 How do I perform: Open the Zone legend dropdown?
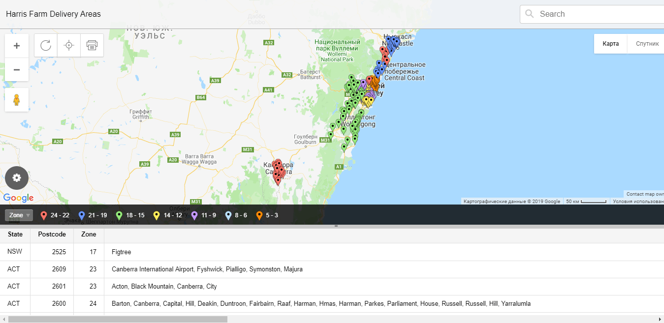(19, 215)
